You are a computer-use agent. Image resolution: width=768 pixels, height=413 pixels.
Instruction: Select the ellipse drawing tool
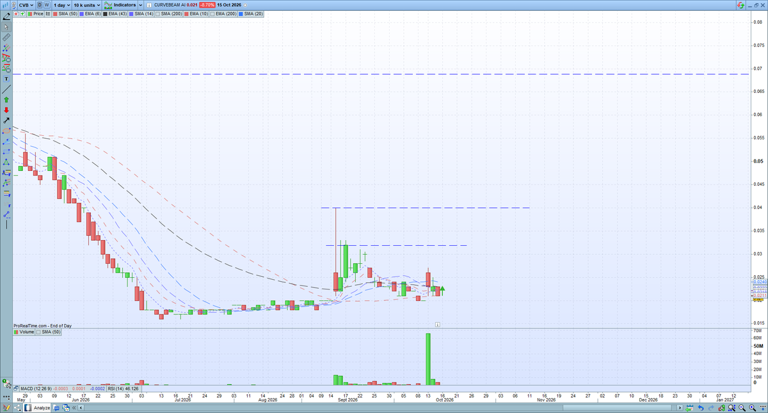click(7, 131)
